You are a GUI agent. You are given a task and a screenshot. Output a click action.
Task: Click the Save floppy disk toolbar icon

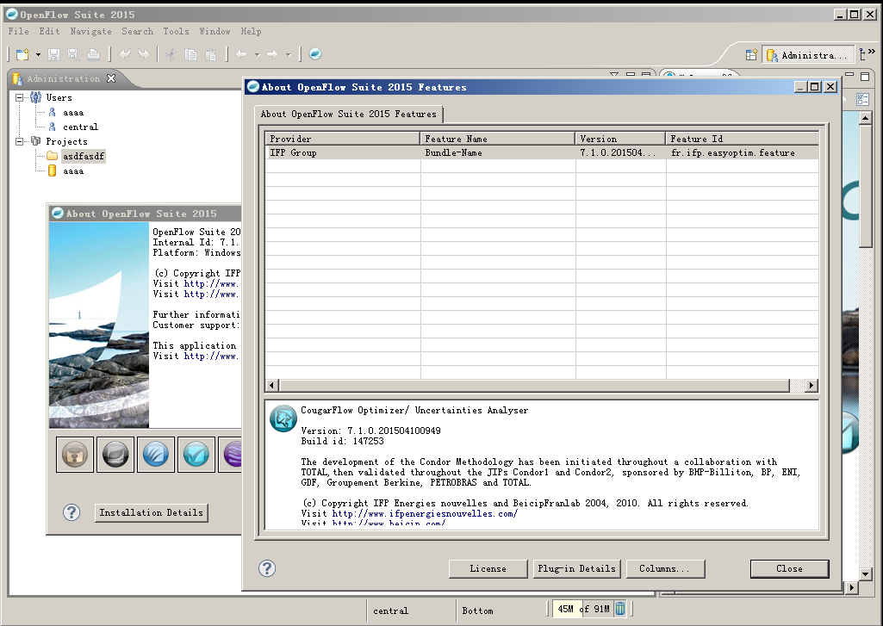tap(54, 54)
